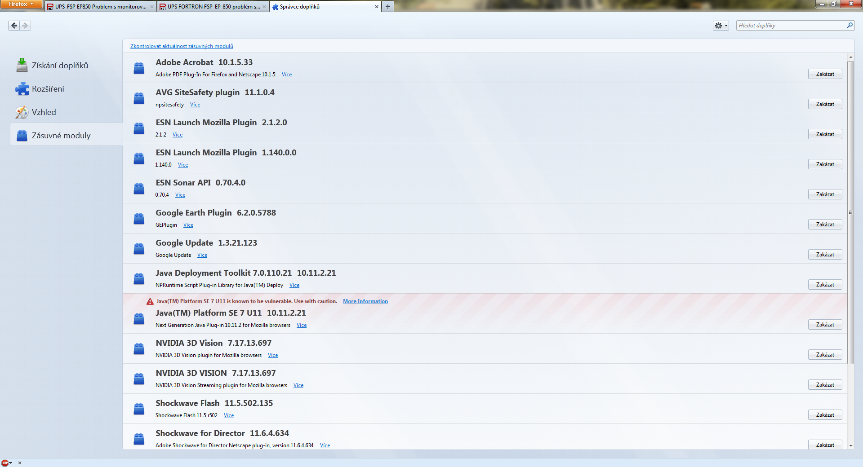Disable Adobe Acrobat with Zakázat
Screen dimensions: 863x467
(825, 74)
